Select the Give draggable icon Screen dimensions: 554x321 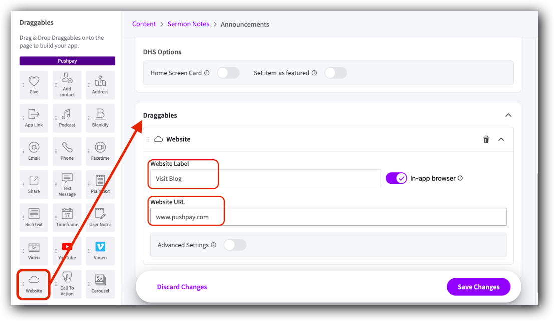(34, 85)
